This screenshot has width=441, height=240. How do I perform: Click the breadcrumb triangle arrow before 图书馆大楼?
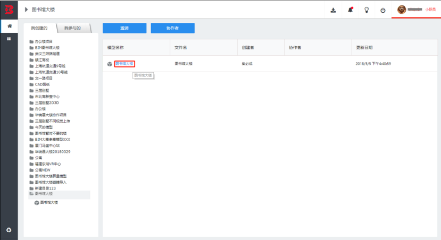(26, 10)
